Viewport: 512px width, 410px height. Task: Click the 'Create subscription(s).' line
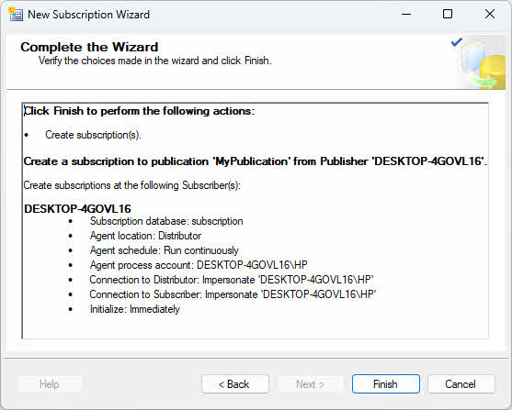tap(93, 135)
